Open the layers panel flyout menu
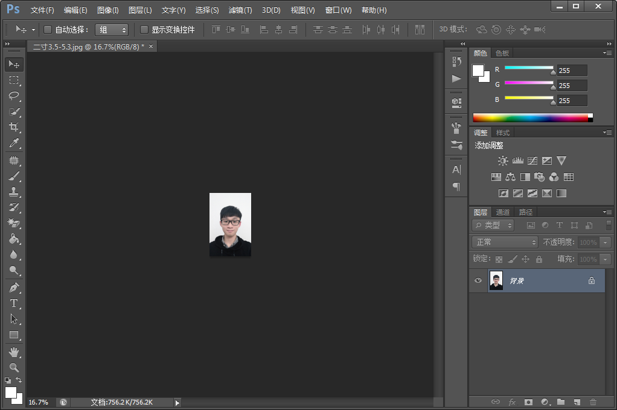Image resolution: width=617 pixels, height=410 pixels. (607, 212)
